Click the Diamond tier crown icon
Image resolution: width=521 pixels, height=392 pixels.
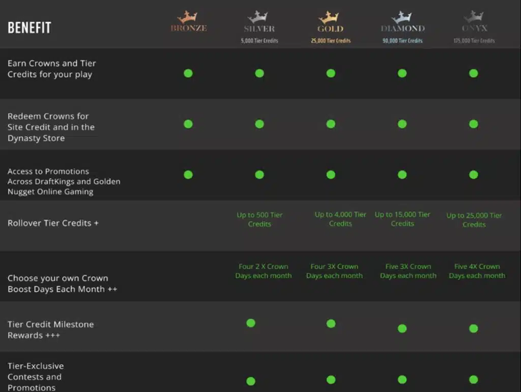[402, 17]
